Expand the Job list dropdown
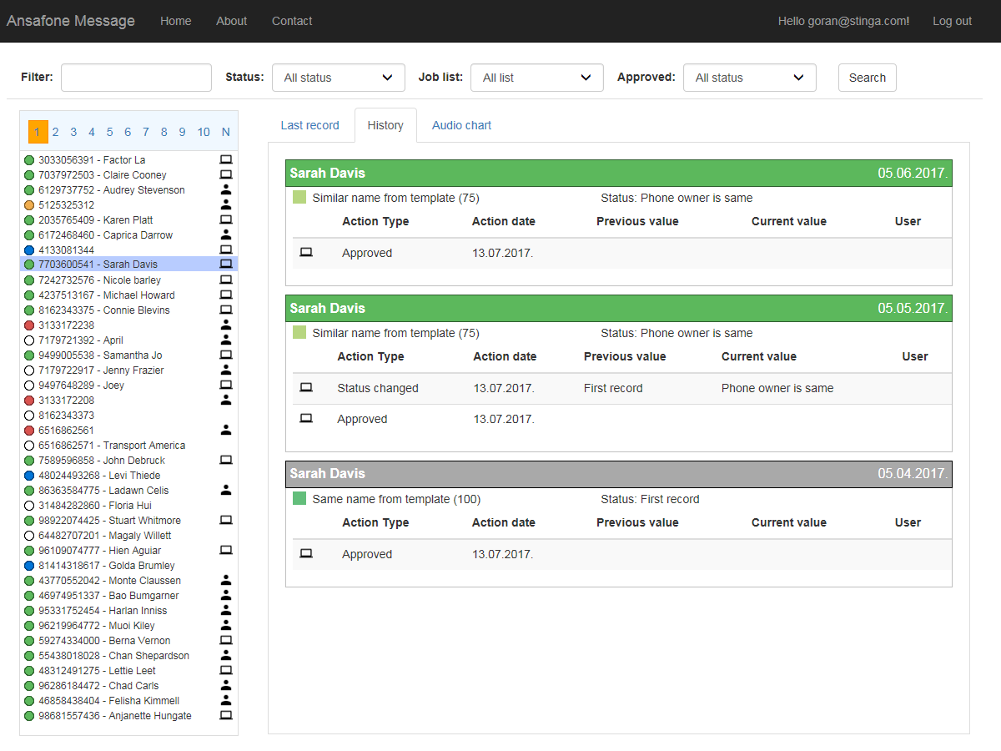Image resolution: width=1001 pixels, height=751 pixels. (536, 78)
